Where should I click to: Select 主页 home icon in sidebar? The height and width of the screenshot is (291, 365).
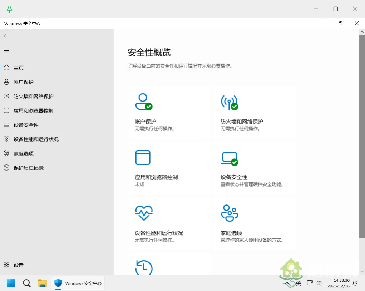pyautogui.click(x=6, y=68)
